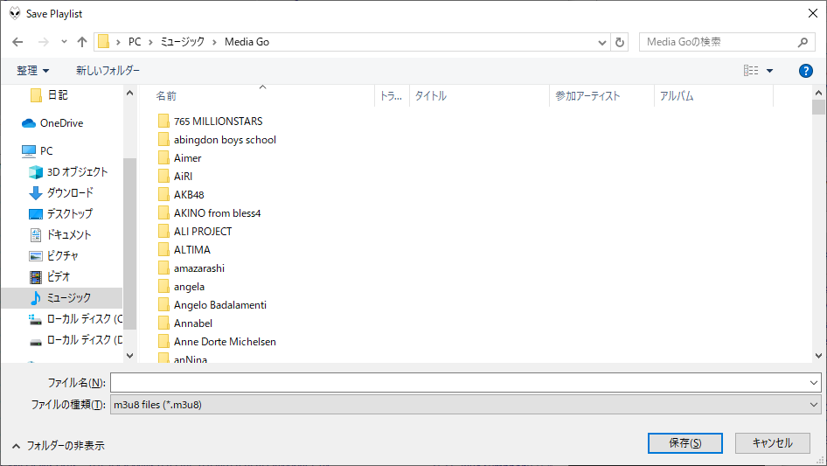The height and width of the screenshot is (466, 827).
Task: Sort by the アルバム column header
Action: point(713,96)
